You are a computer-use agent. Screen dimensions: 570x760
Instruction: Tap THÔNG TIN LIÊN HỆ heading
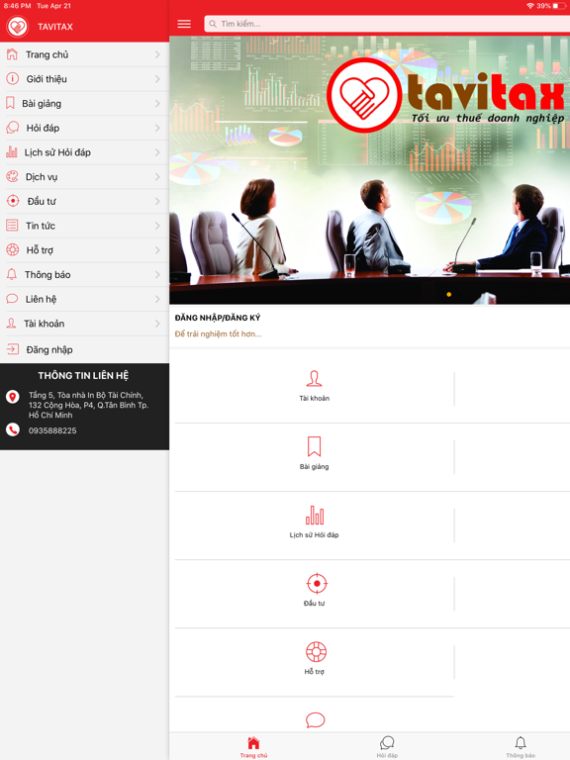pos(83,376)
